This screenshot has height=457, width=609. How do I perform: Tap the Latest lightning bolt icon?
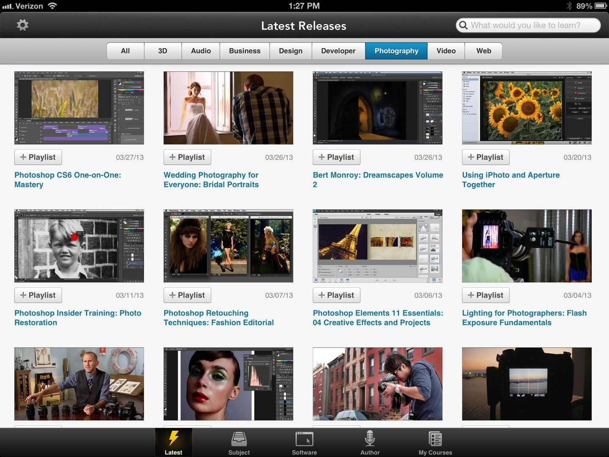click(173, 438)
